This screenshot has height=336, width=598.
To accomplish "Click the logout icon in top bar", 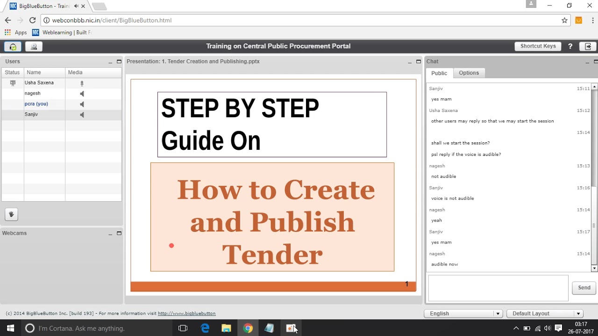I will pyautogui.click(x=588, y=46).
